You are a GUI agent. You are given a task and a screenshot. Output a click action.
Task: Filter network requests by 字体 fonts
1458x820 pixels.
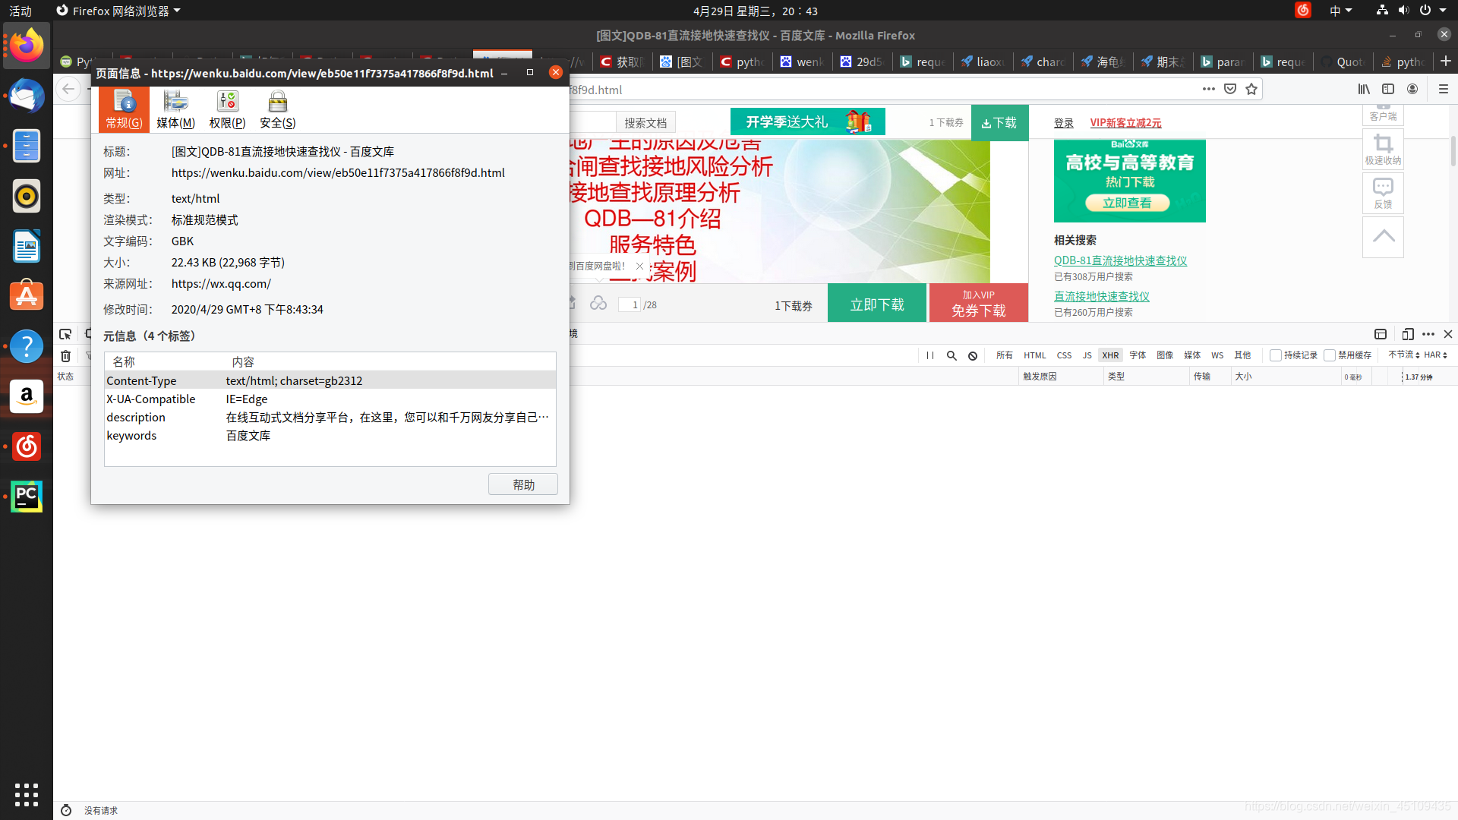click(x=1138, y=355)
